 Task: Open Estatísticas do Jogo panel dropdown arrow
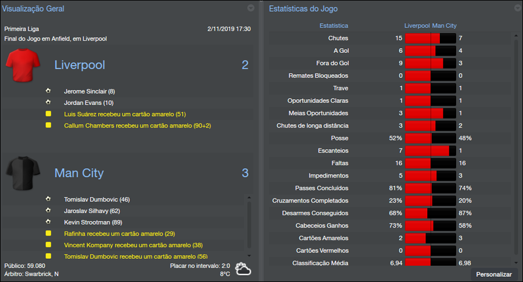[517, 8]
